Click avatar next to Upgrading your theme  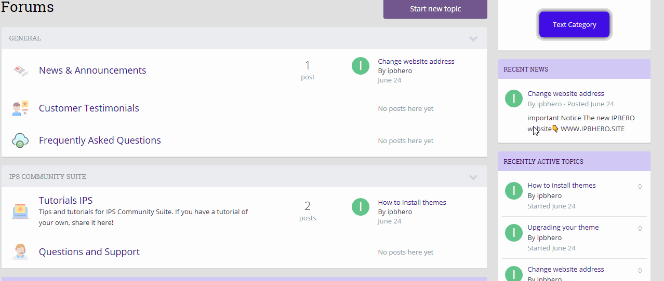[x=513, y=232]
